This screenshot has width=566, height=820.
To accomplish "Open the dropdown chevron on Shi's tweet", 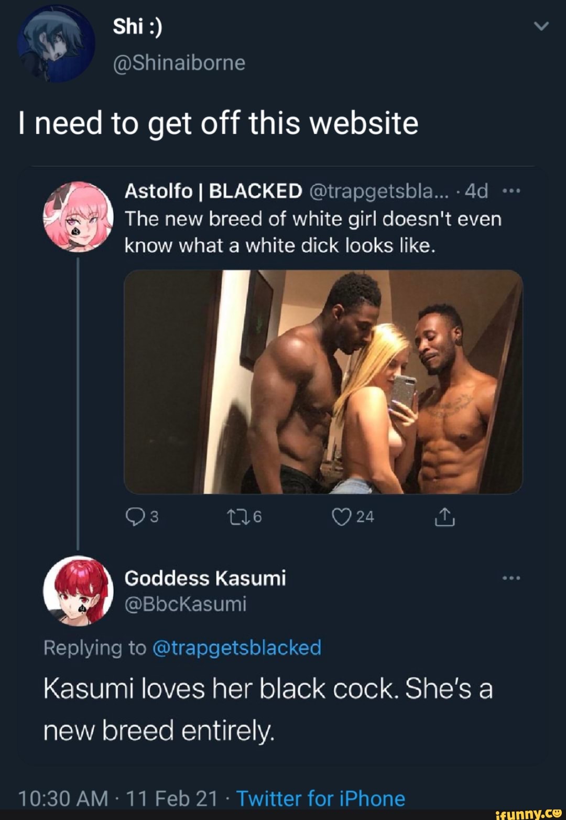I will [x=541, y=27].
